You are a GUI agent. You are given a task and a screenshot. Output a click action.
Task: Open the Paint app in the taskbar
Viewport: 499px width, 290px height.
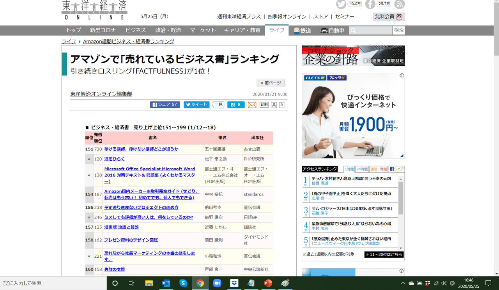pos(285,283)
